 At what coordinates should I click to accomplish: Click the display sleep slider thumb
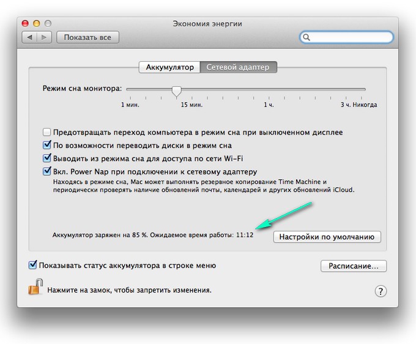pyautogui.click(x=176, y=91)
